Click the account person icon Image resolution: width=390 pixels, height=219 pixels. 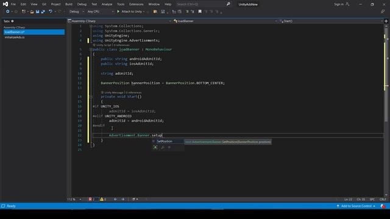pos(347,4)
